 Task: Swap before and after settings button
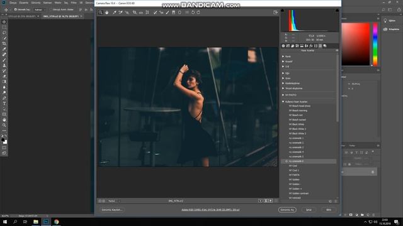(x=266, y=201)
